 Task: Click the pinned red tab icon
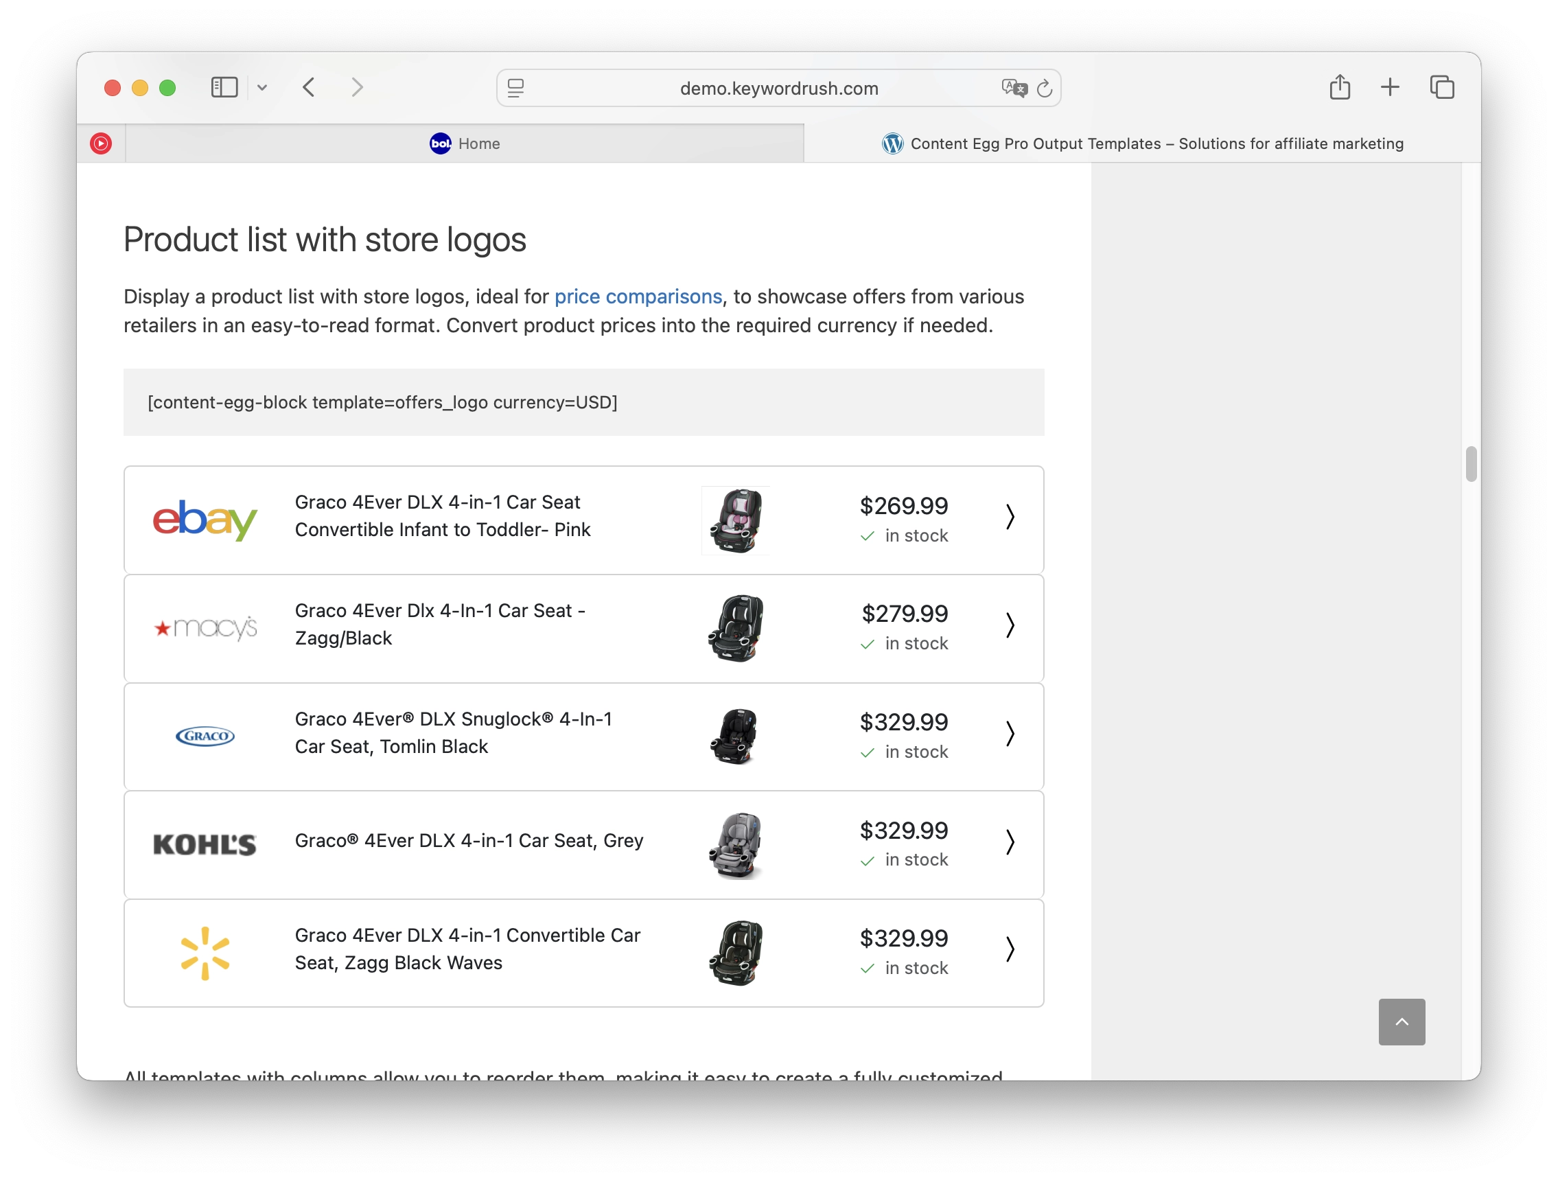coord(101,143)
